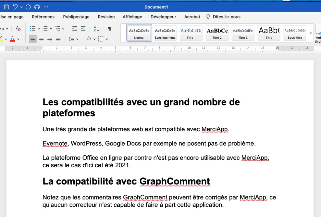Select the Normal style

139,33
